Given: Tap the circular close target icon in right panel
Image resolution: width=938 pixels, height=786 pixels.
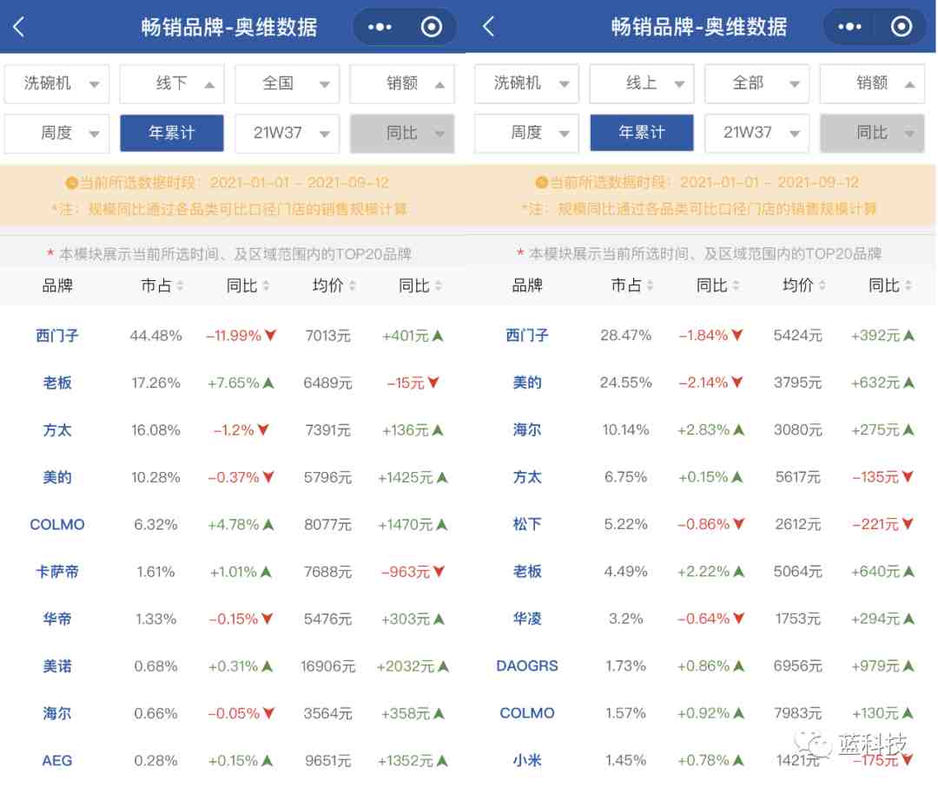Looking at the screenshot, I should pos(902,27).
